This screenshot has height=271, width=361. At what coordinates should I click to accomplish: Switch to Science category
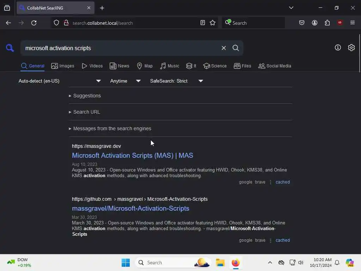click(215, 66)
